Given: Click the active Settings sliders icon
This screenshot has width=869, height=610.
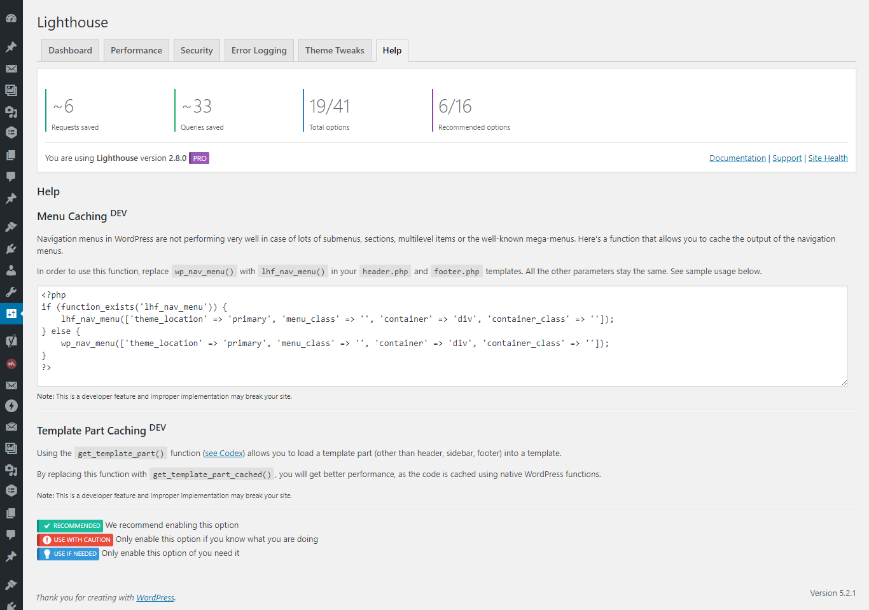Looking at the screenshot, I should (11, 313).
